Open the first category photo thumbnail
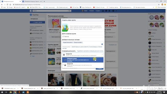 [56, 80]
